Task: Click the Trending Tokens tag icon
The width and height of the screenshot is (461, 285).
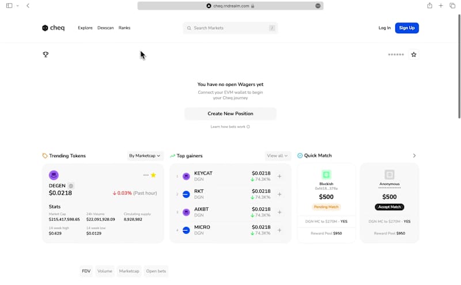Action: tap(45, 155)
